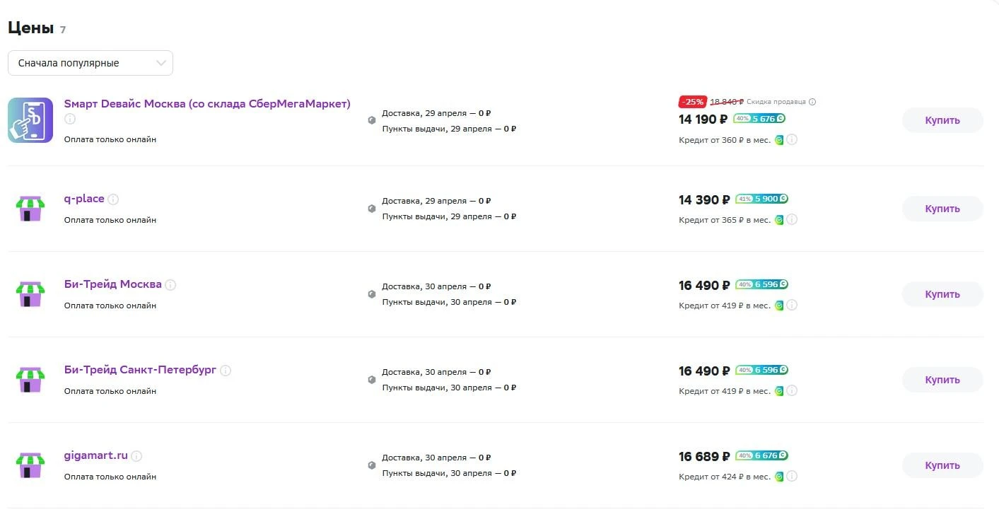
Task: Open the Сначала популярные sort dropdown
Action: [90, 63]
